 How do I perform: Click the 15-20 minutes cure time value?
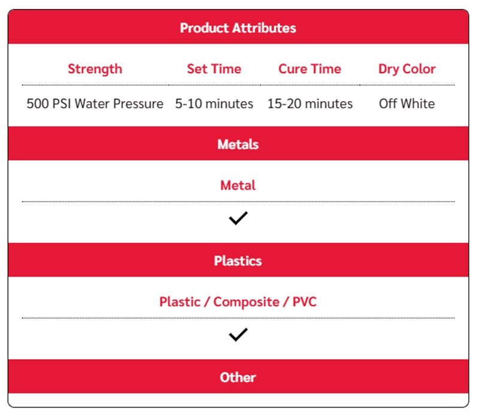point(310,104)
